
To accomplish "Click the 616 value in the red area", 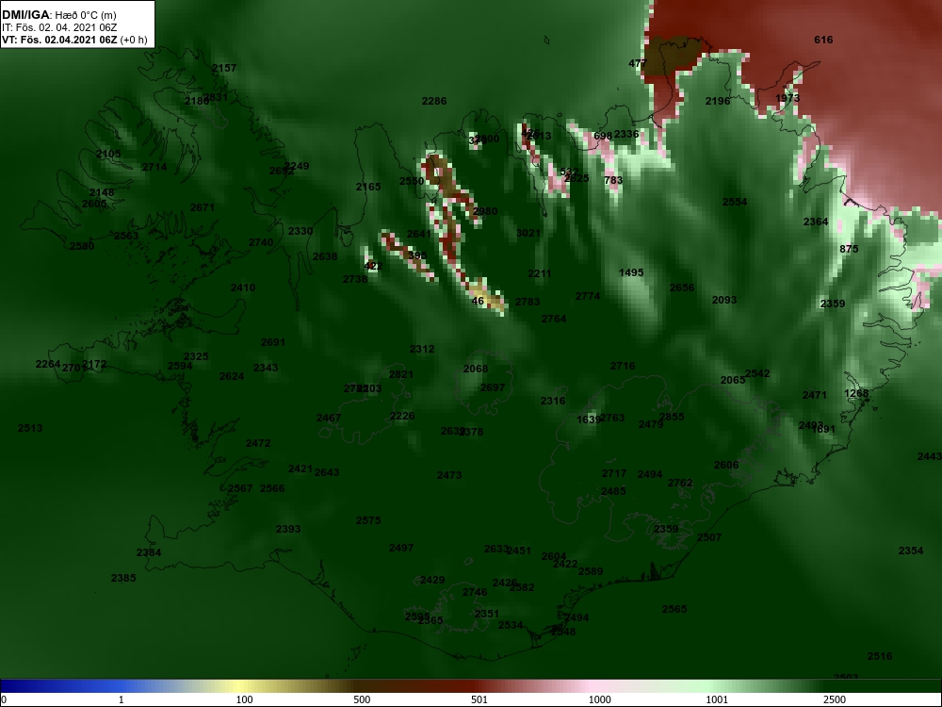I will (823, 40).
